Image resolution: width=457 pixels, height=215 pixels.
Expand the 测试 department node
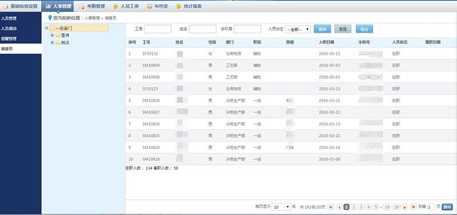tap(53, 42)
